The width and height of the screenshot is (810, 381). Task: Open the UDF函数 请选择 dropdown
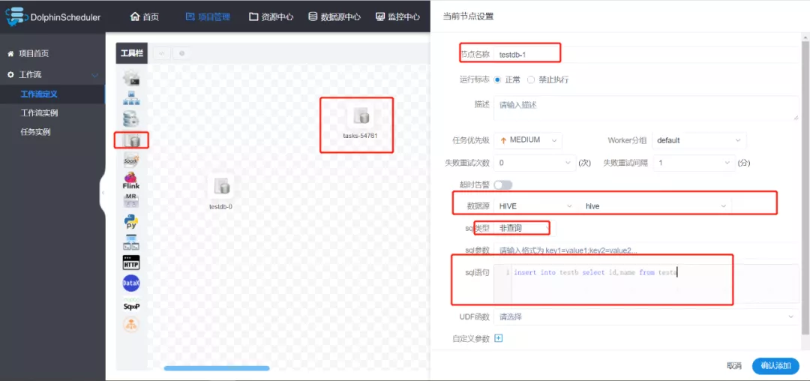[x=646, y=316]
